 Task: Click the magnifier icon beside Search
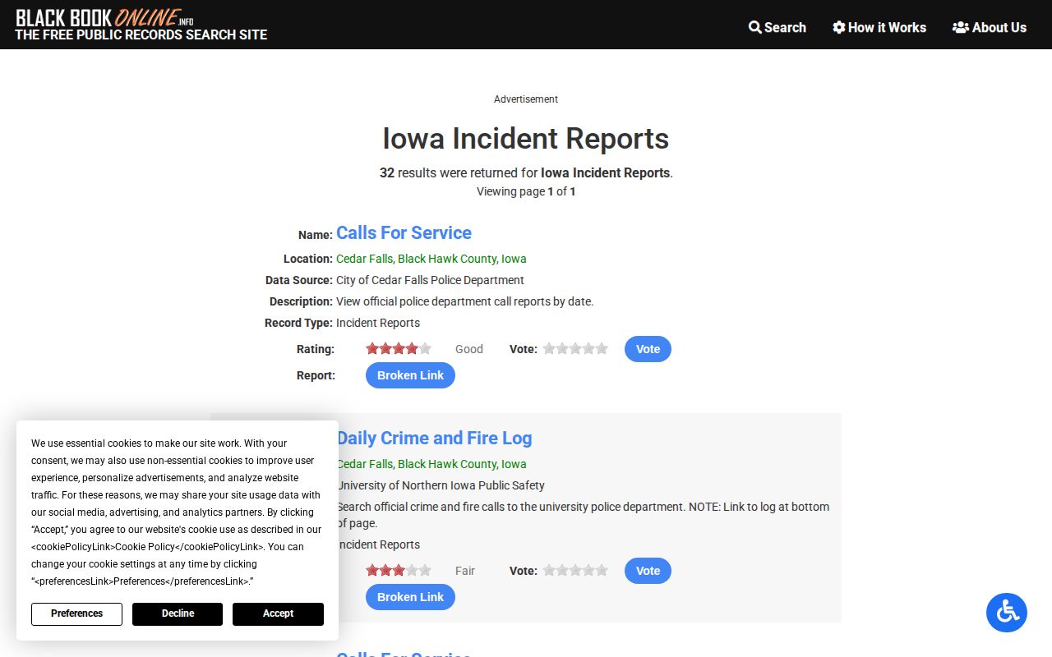pyautogui.click(x=754, y=27)
